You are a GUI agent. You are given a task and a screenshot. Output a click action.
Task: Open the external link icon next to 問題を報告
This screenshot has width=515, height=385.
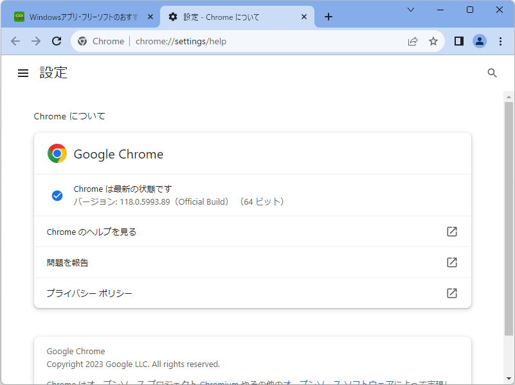pos(451,262)
